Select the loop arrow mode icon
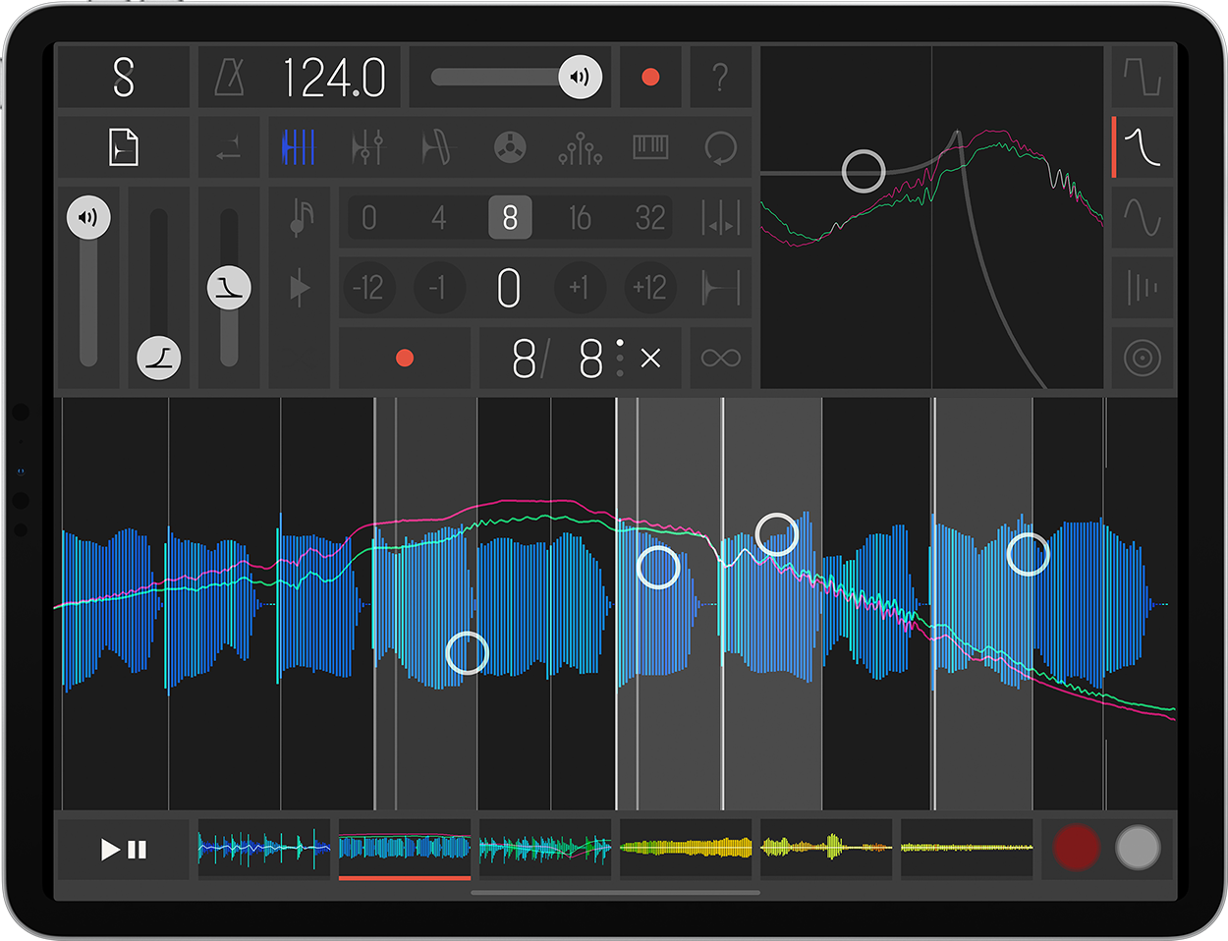Image resolution: width=1228 pixels, height=941 pixels. pyautogui.click(x=720, y=147)
